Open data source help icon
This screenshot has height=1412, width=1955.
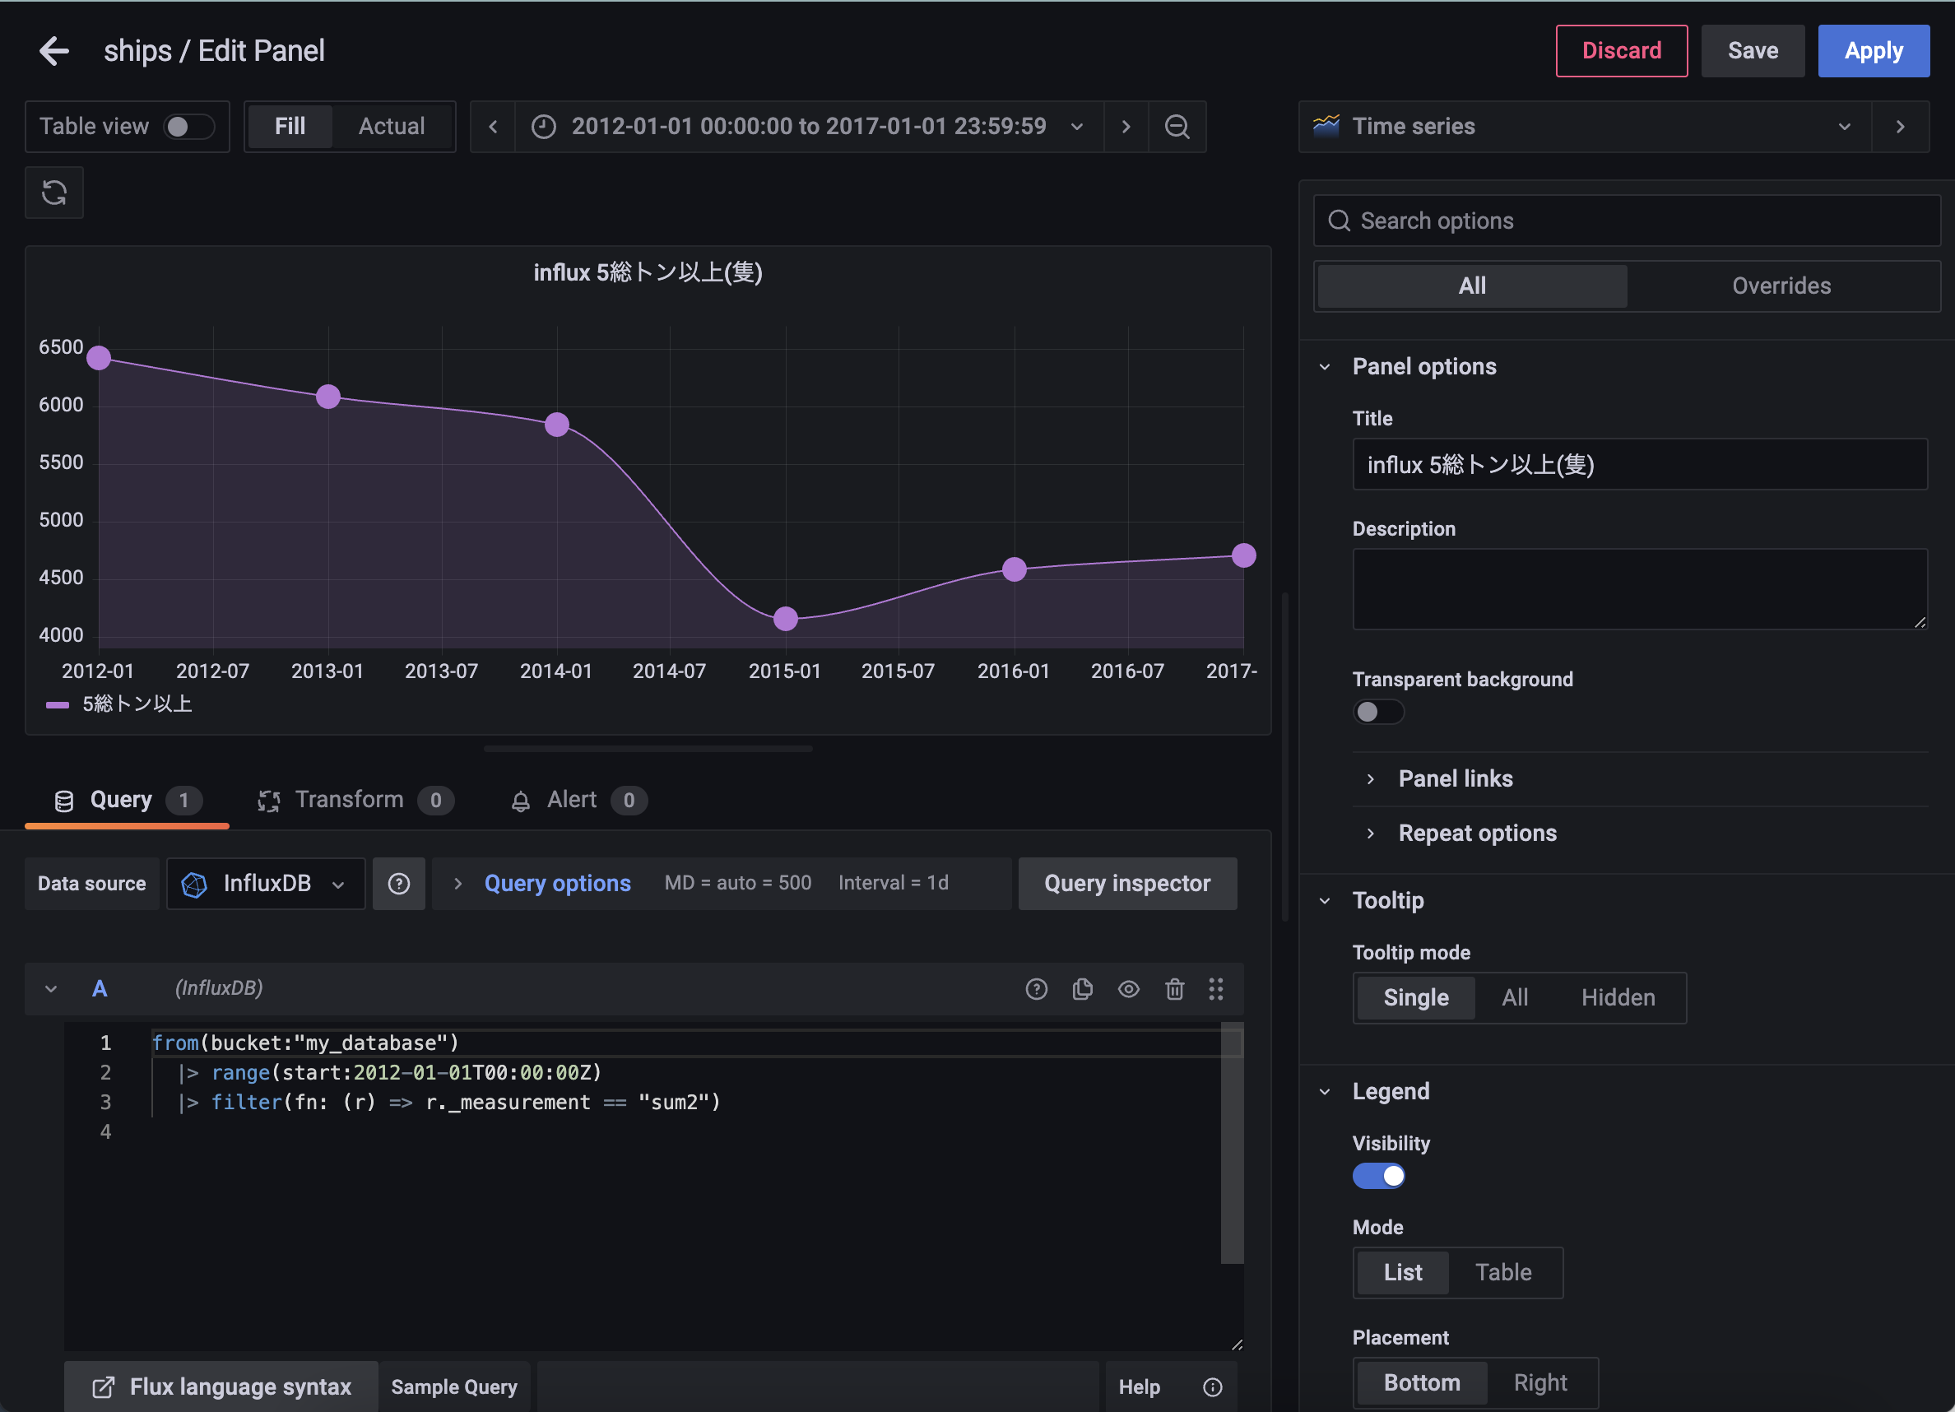click(x=398, y=884)
